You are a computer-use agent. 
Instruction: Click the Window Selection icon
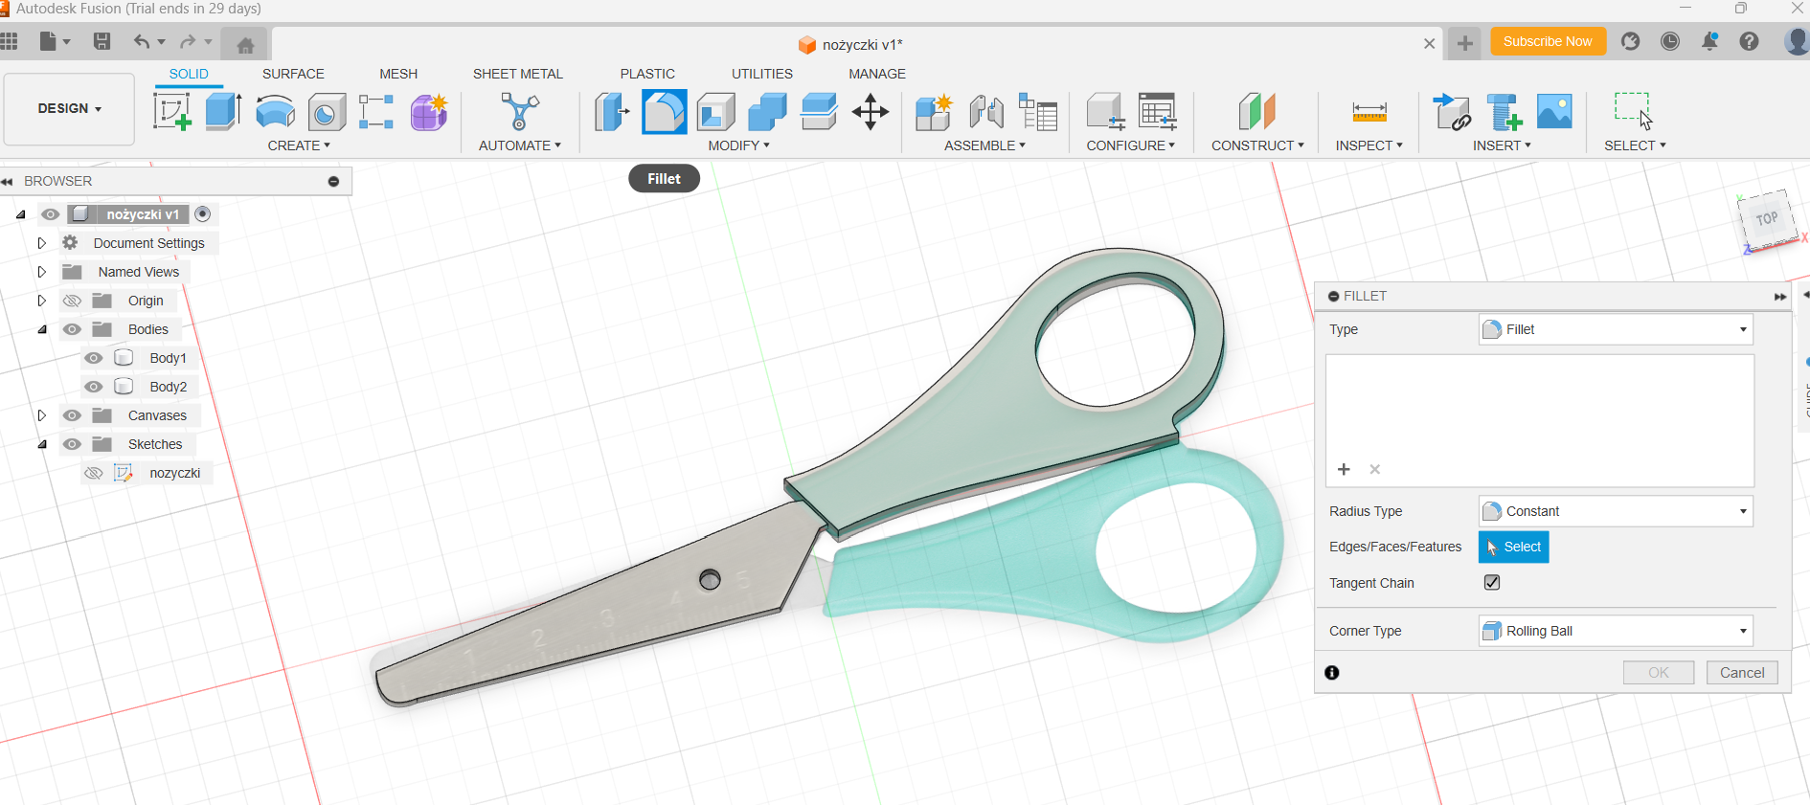(1634, 111)
